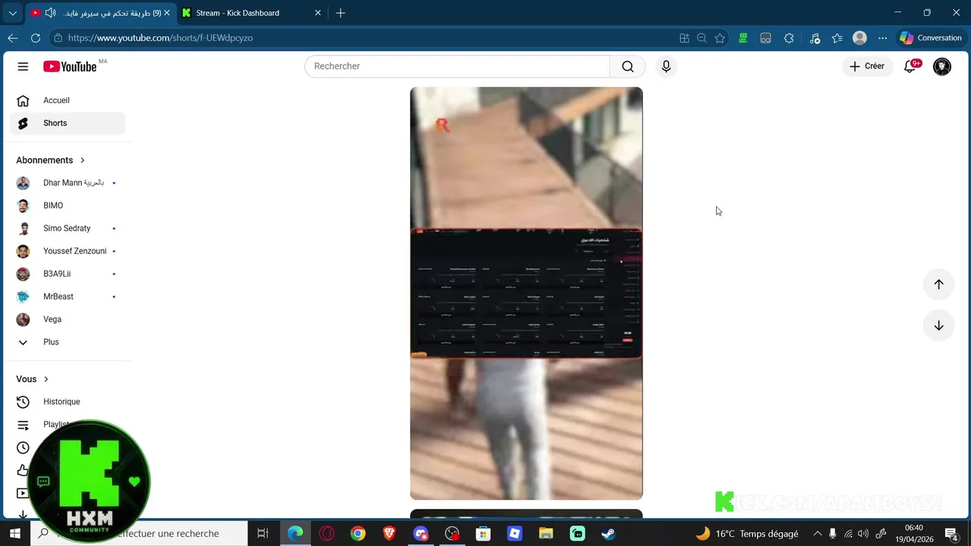
Task: Click the Windows Start button
Action: 14,533
